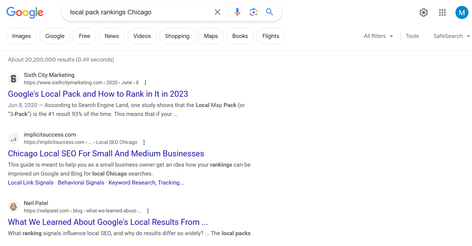
Task: Open the Google apps grid
Action: tap(442, 12)
